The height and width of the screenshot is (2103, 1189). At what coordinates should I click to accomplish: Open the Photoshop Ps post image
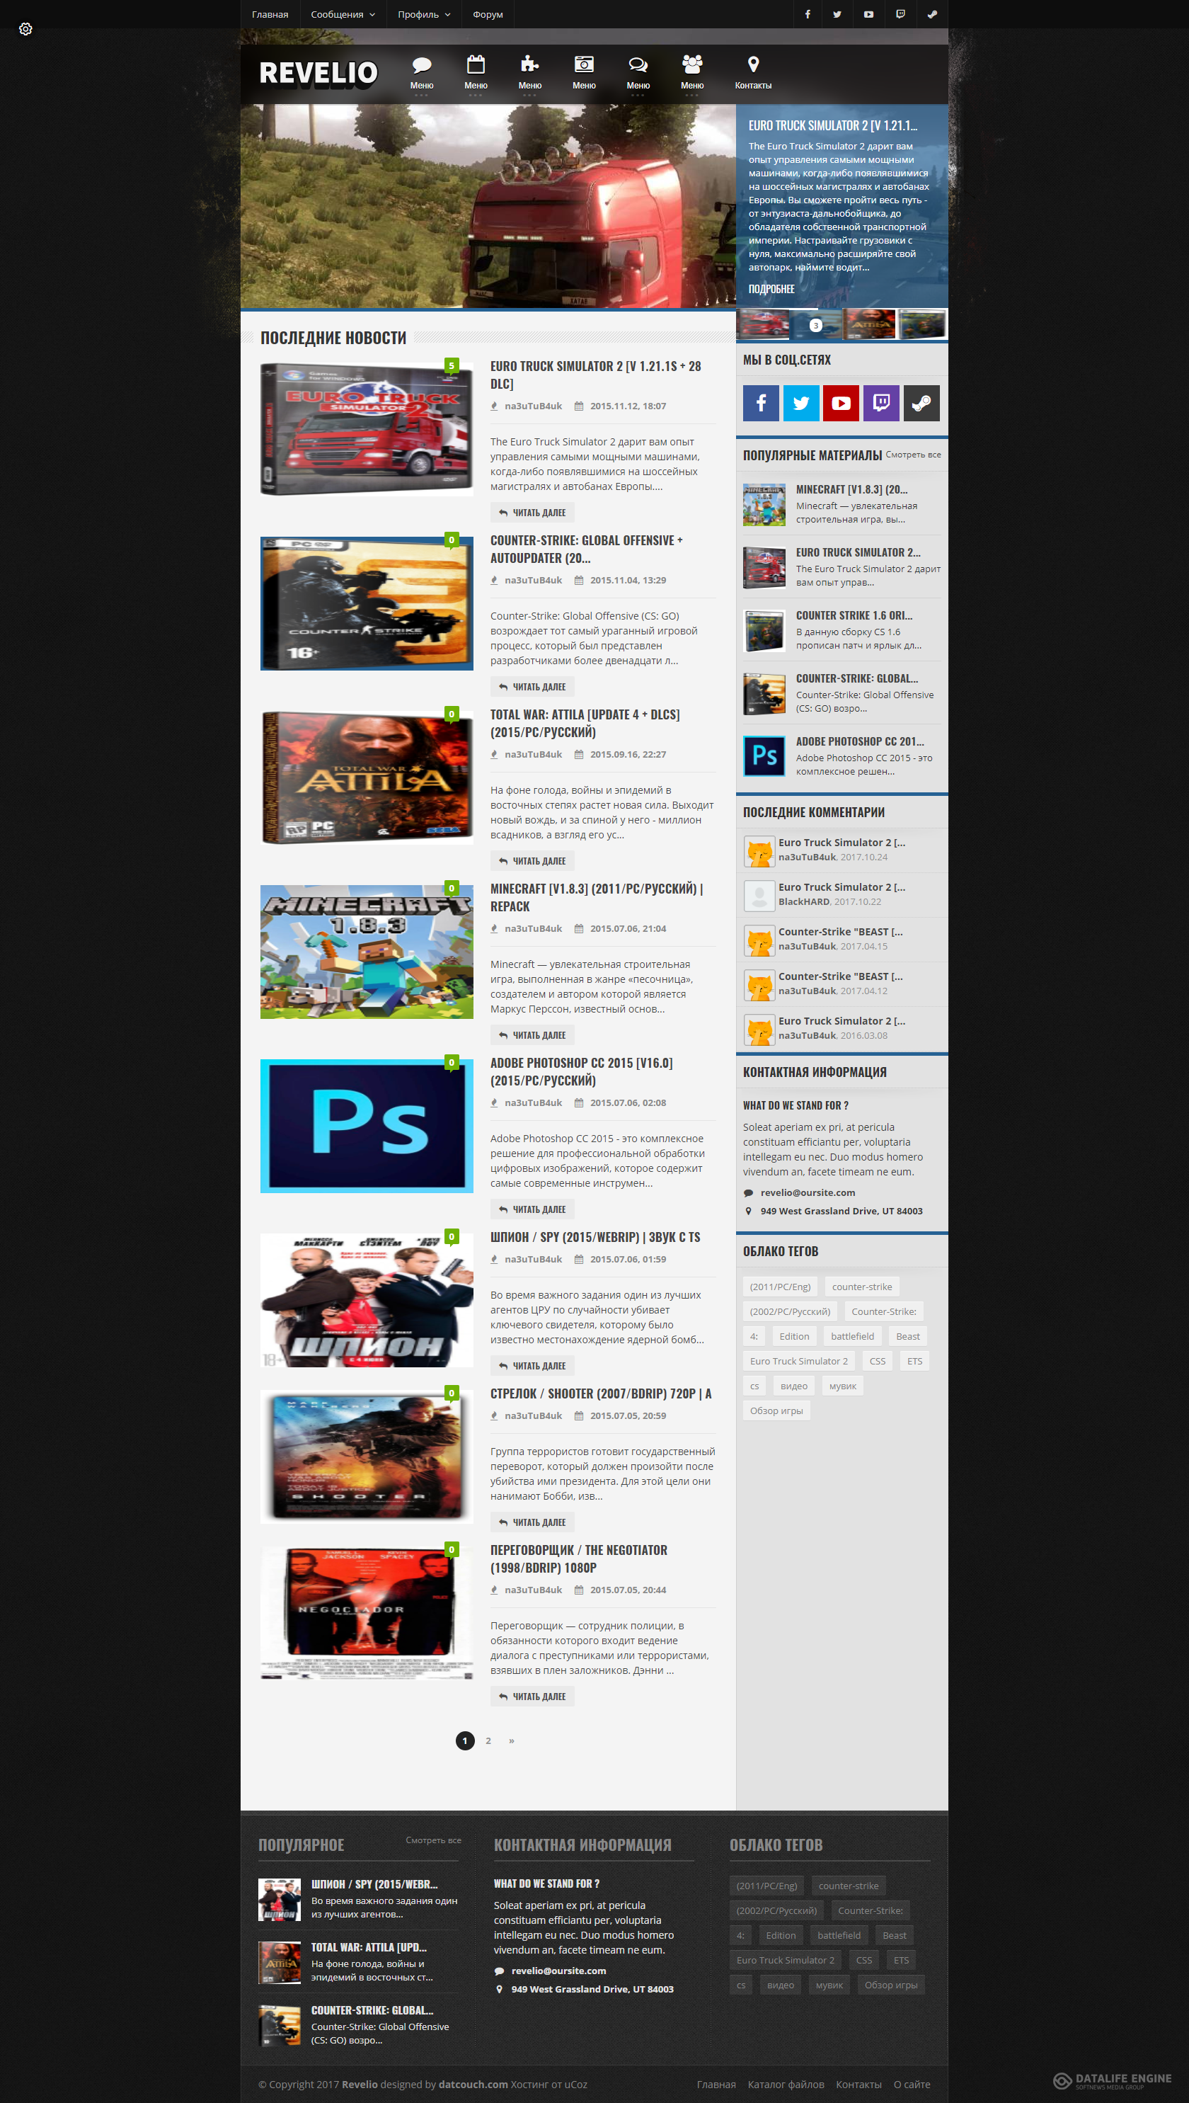pyautogui.click(x=367, y=1125)
